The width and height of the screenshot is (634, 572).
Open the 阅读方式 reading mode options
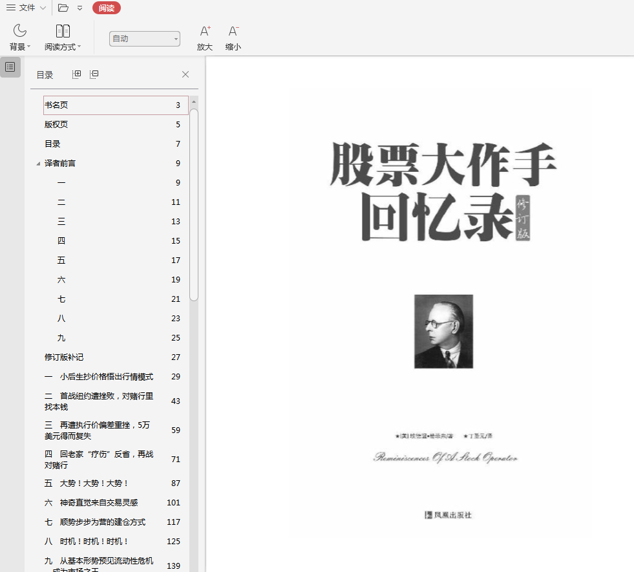[63, 37]
